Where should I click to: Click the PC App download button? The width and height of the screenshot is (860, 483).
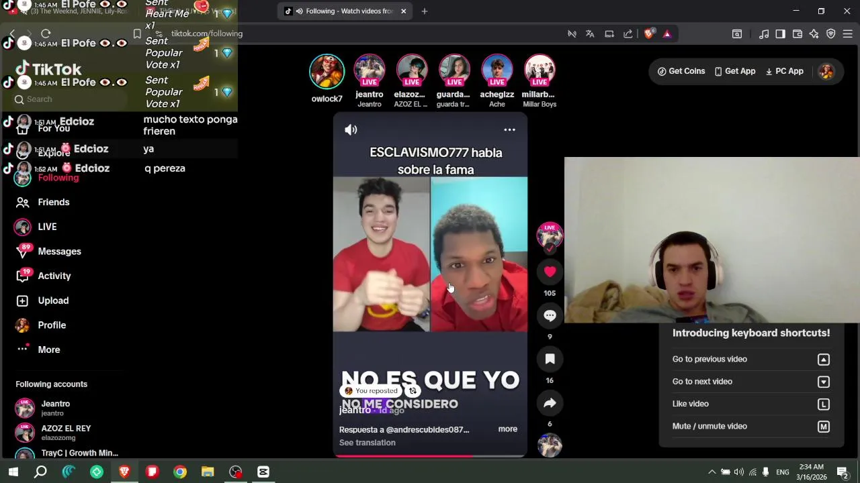(x=784, y=71)
